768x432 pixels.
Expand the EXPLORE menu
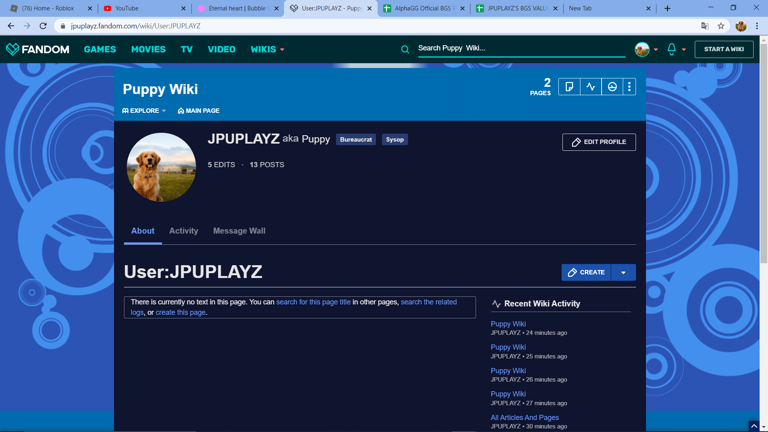(144, 111)
